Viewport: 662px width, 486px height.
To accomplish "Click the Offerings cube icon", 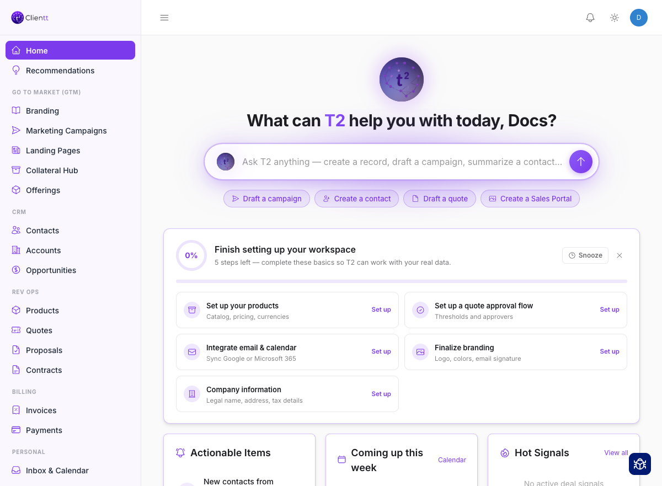I will coord(16,190).
